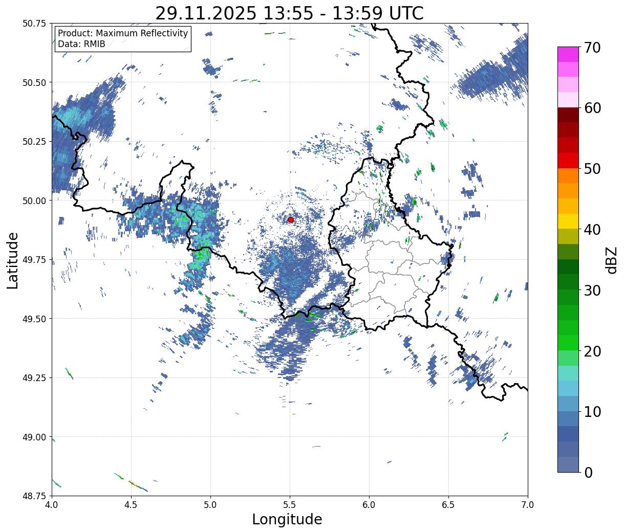Image resolution: width=624 pixels, height=532 pixels.
Task: Click the longitude tick label 4.0
Action: tap(52, 504)
